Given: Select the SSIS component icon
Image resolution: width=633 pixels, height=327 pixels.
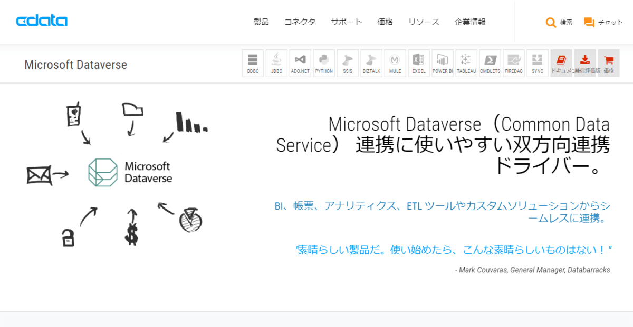Looking at the screenshot, I should pyautogui.click(x=348, y=63).
